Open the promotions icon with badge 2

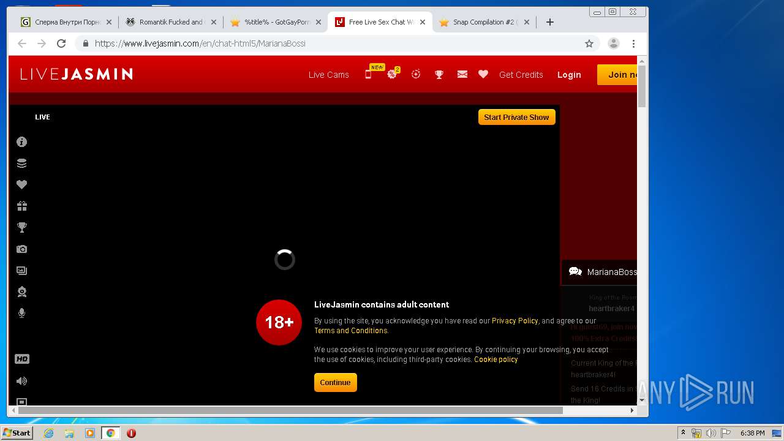tap(393, 73)
